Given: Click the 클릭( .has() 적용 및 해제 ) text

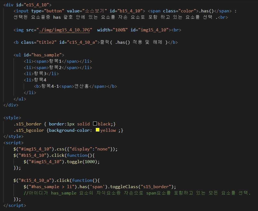Looking at the screenshot, I should pyautogui.click(x=134, y=42).
